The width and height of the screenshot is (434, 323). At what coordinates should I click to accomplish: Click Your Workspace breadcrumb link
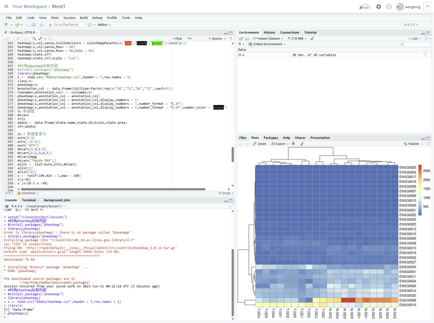(x=30, y=7)
